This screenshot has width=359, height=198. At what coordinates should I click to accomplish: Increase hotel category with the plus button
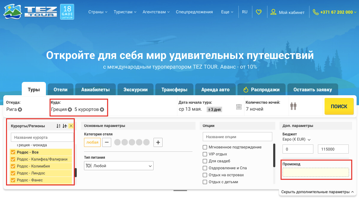pos(158,142)
